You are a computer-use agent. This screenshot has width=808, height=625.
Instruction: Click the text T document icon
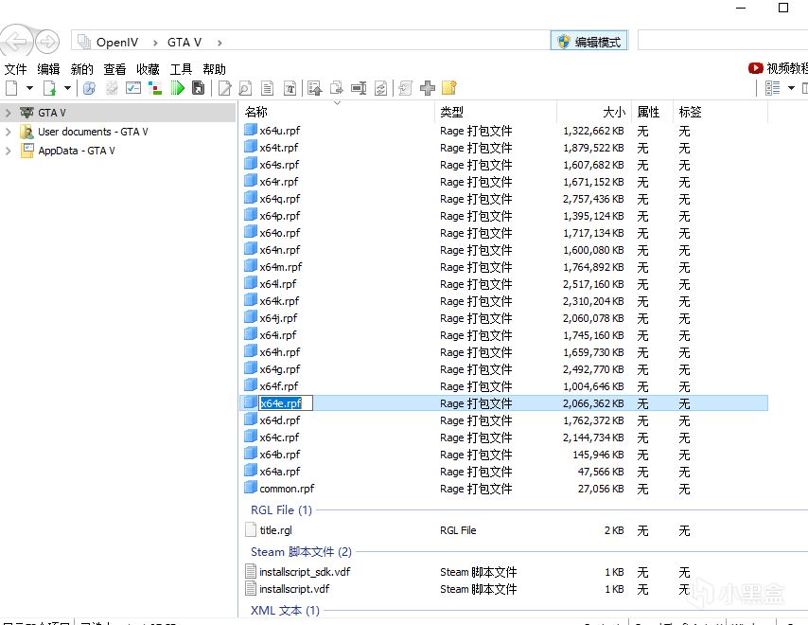tap(290, 88)
